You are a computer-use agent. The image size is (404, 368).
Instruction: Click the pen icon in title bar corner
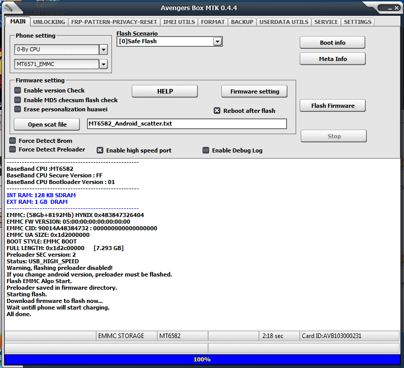(9, 8)
